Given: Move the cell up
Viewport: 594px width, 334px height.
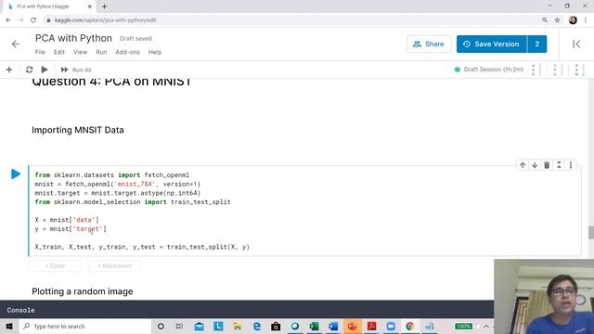Looking at the screenshot, I should [523, 165].
